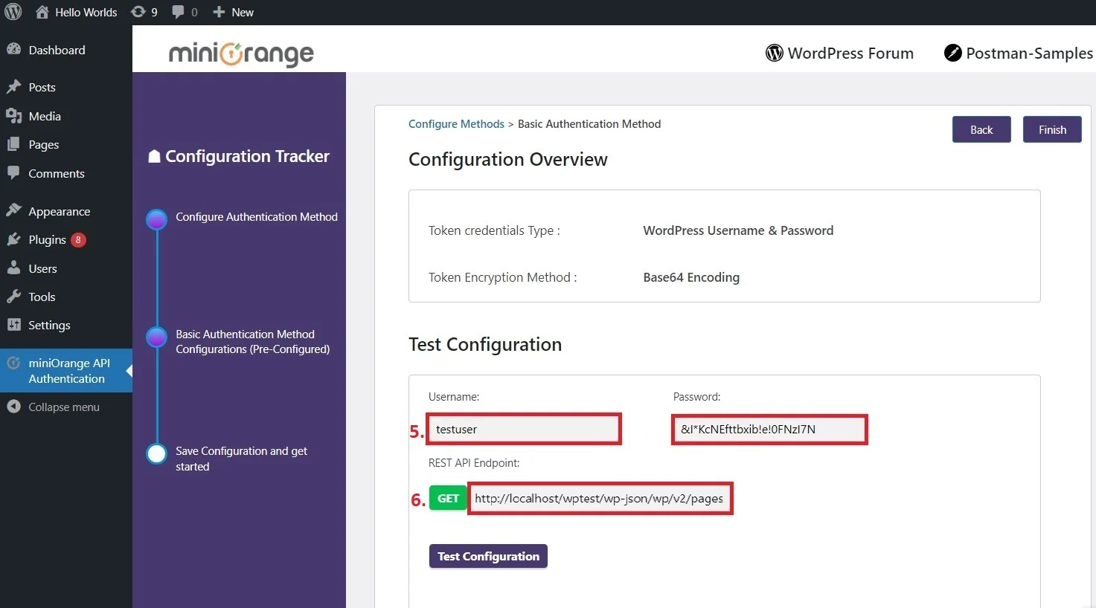The width and height of the screenshot is (1096, 608).
Task: Open the Postman-Samples link
Action: (1029, 54)
